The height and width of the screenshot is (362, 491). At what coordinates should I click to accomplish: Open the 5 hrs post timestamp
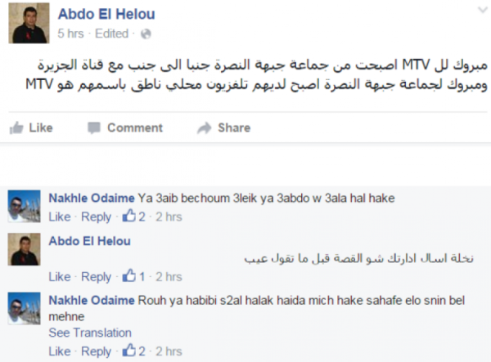(x=70, y=34)
